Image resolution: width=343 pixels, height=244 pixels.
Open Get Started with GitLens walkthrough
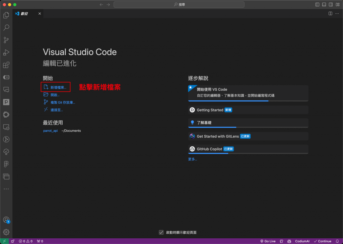[x=248, y=136]
